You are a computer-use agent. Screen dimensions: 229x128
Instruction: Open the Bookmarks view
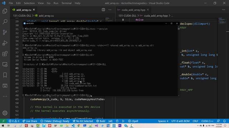(5, 75)
